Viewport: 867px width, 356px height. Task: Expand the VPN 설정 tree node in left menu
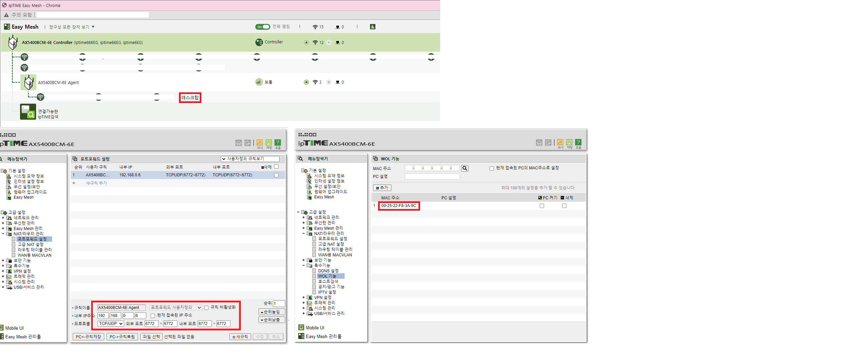click(x=3, y=271)
